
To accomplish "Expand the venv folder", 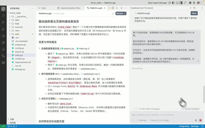I will click(21, 31).
